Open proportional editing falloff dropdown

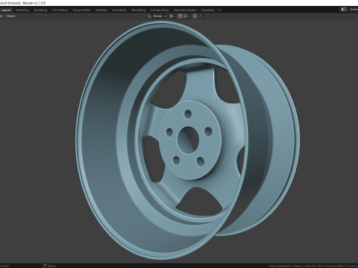201,16
